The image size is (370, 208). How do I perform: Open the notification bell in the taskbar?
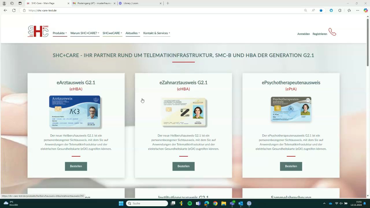[365, 203]
